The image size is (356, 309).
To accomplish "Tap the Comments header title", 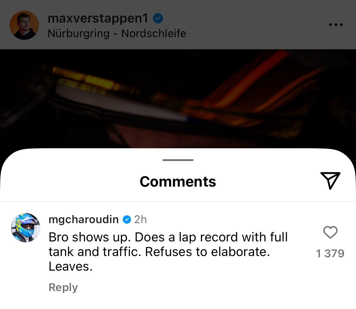I will pos(178,181).
